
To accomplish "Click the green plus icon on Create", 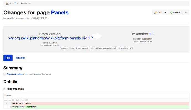I will point(171,13).
